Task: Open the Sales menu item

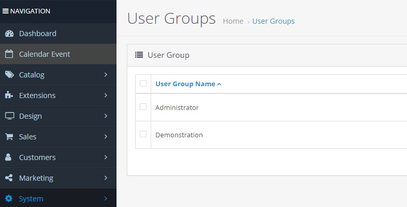Action: click(28, 137)
